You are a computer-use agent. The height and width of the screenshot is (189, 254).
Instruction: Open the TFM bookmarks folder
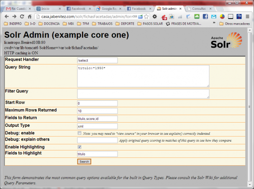point(83,24)
